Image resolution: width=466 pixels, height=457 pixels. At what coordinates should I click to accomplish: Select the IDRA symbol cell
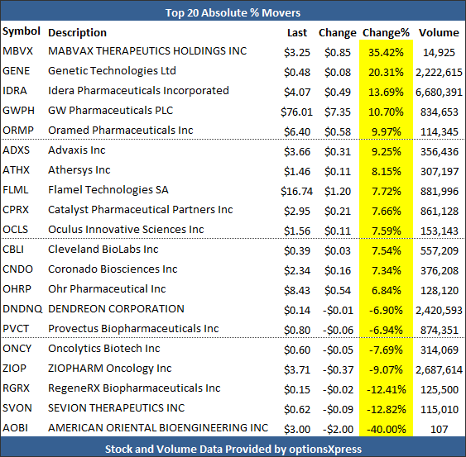pyautogui.click(x=15, y=91)
